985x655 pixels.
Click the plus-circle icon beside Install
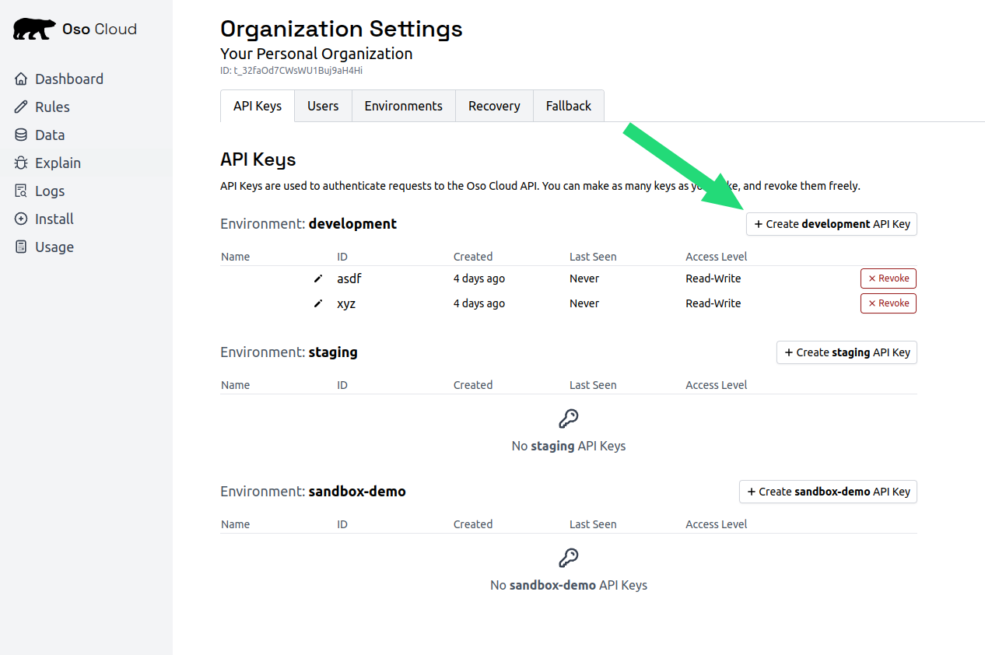[21, 219]
